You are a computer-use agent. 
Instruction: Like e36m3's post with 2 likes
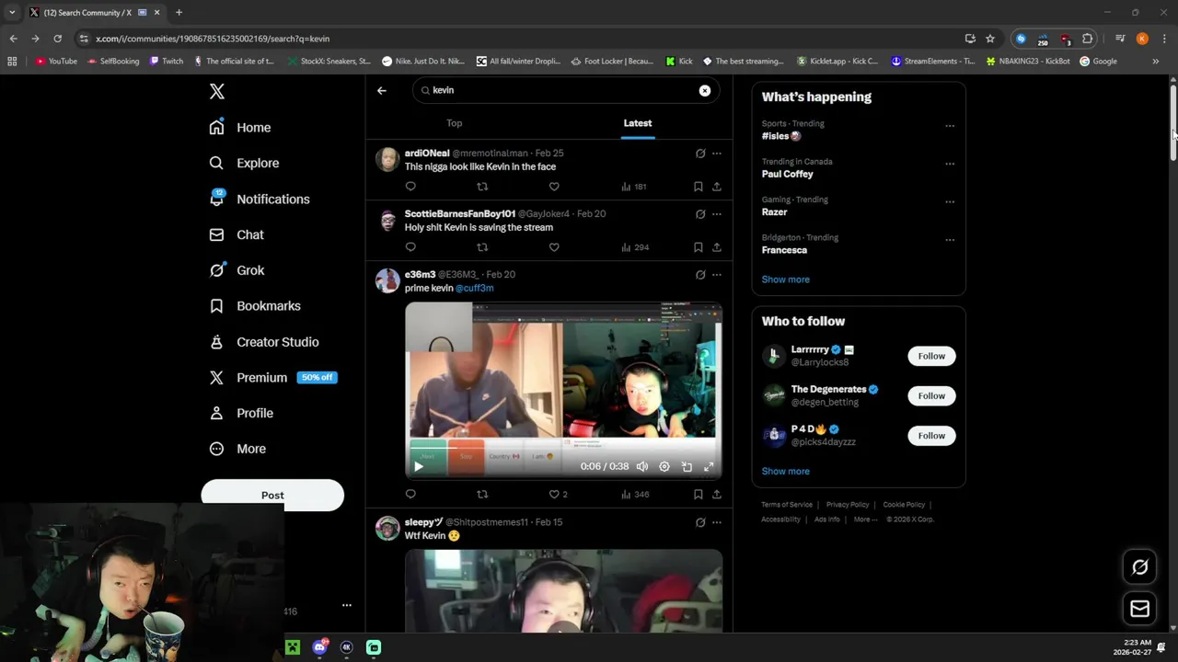point(558,495)
